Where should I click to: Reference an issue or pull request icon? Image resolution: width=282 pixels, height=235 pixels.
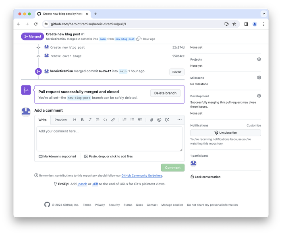(167, 120)
